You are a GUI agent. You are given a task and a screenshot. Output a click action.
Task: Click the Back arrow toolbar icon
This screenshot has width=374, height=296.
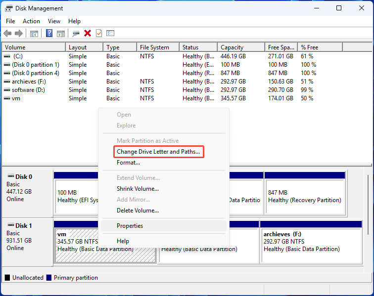[7, 34]
